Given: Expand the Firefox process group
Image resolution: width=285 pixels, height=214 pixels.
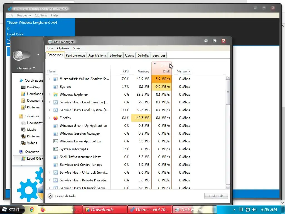Looking at the screenshot, I should point(49,118).
